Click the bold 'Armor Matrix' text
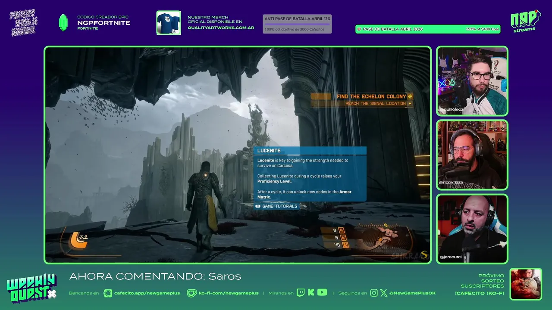Image resolution: width=552 pixels, height=310 pixels. (x=304, y=194)
